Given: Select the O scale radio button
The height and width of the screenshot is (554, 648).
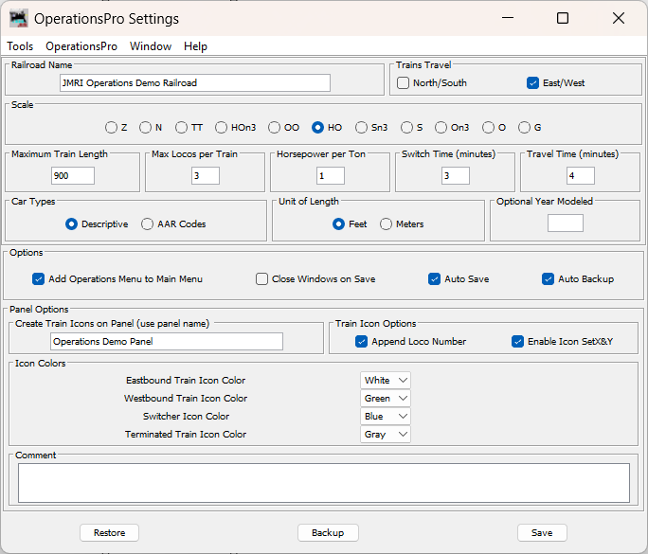Looking at the screenshot, I should [x=488, y=127].
